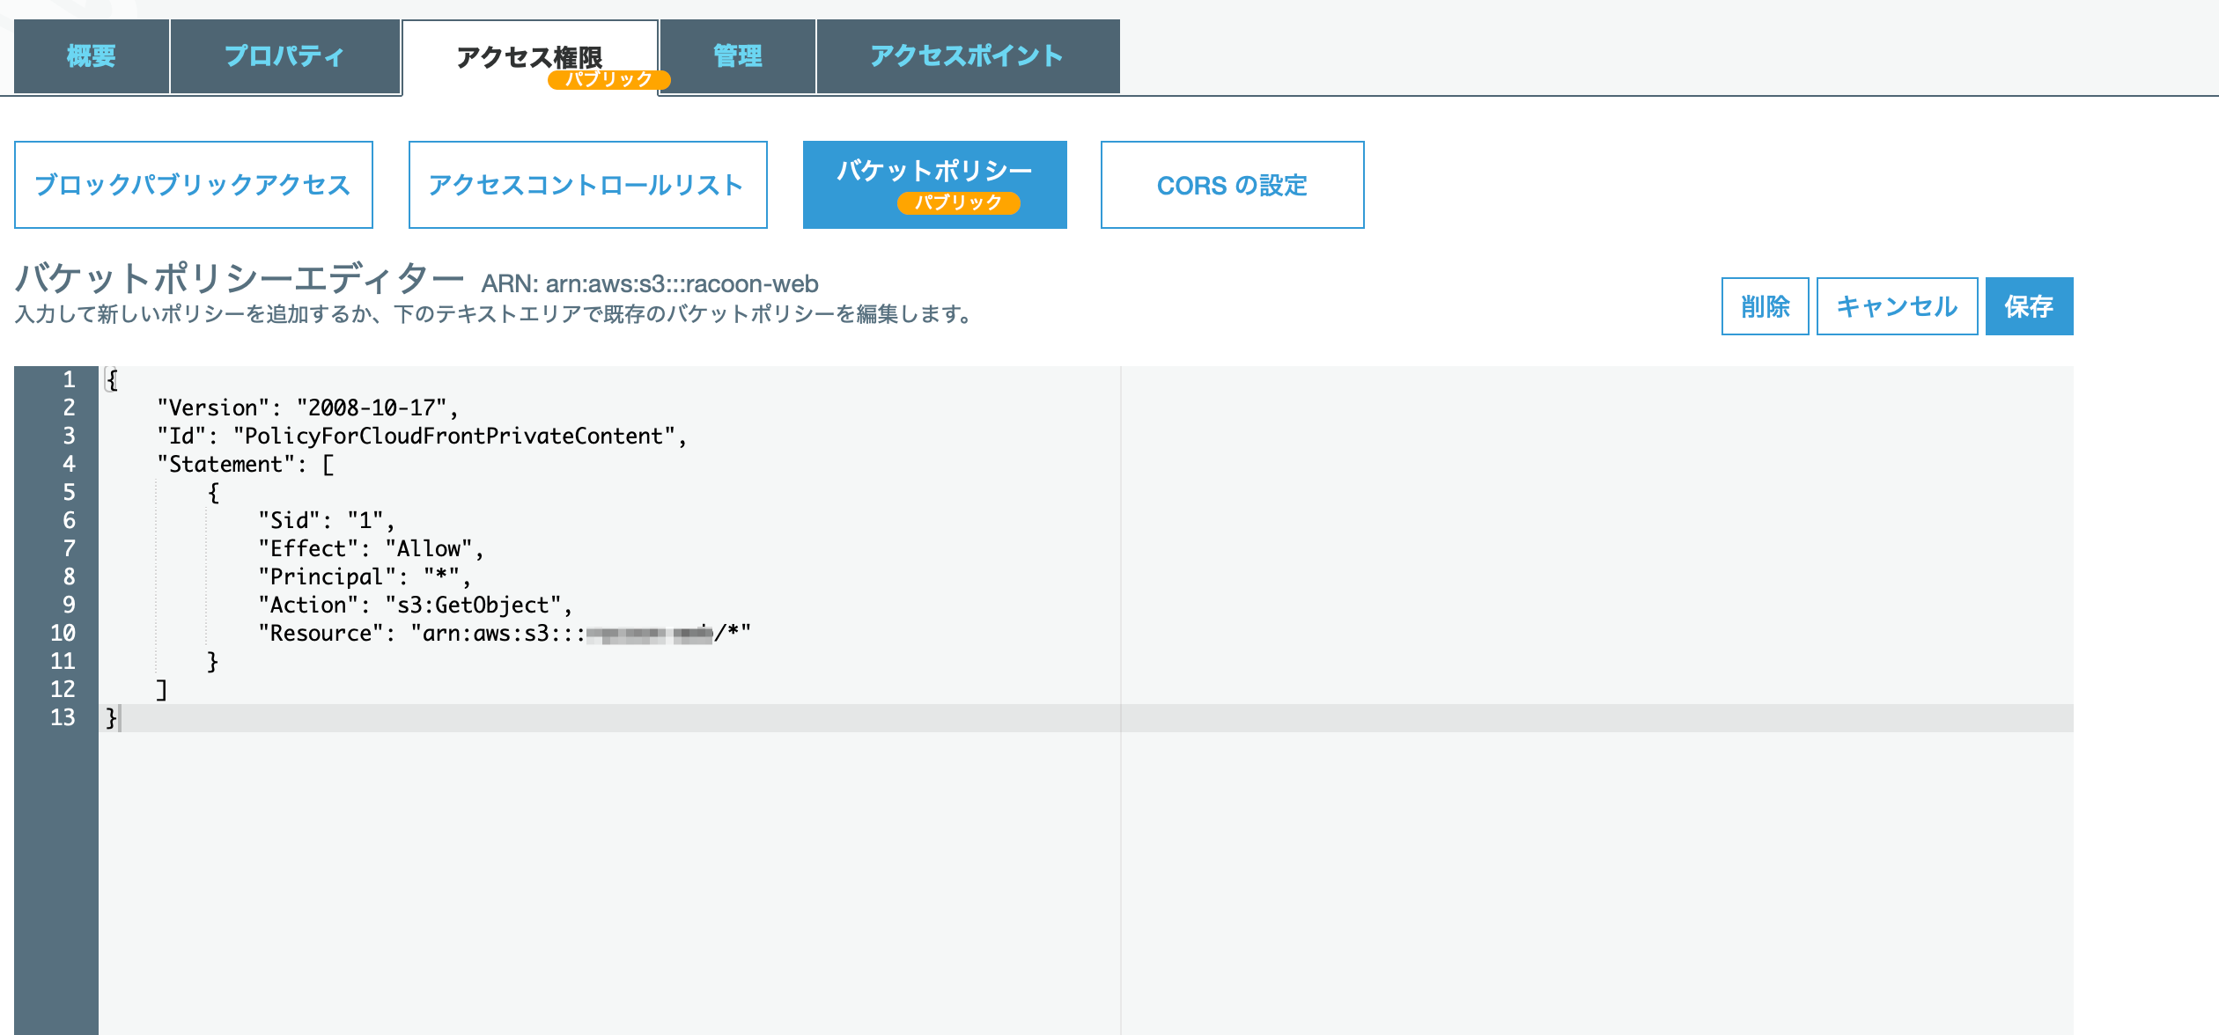Open the 概要 tab
The width and height of the screenshot is (2219, 1035).
92,56
